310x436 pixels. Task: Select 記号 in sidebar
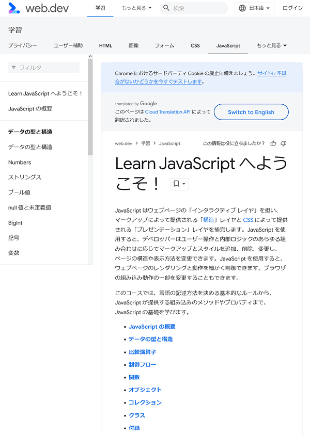(x=13, y=238)
